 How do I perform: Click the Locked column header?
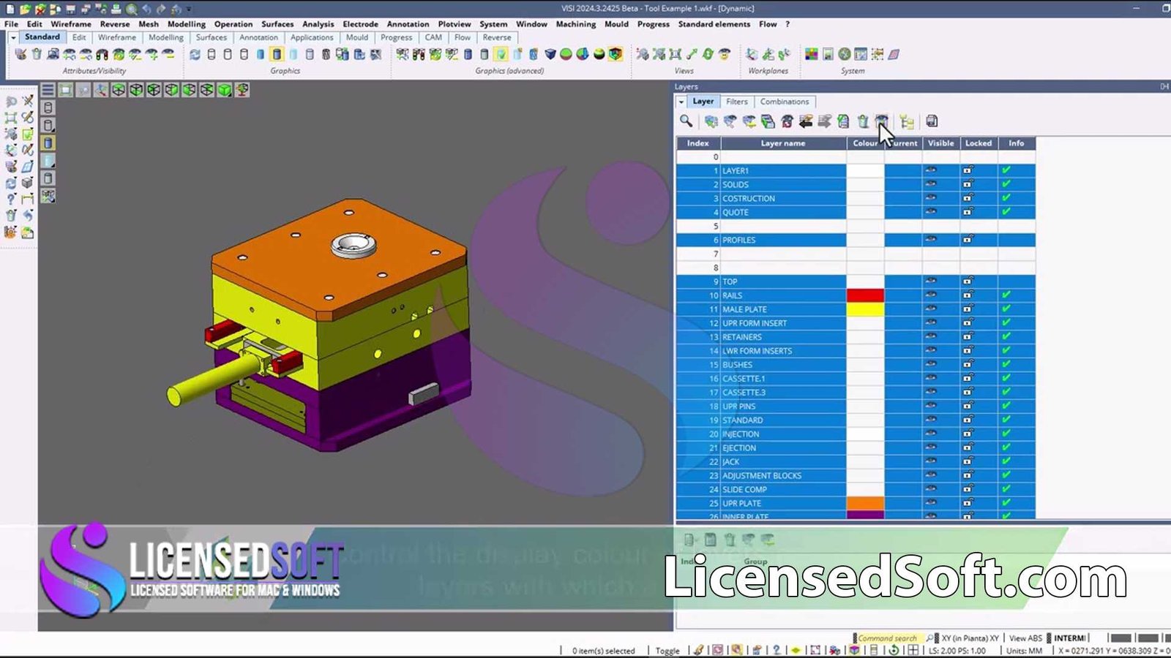coord(978,143)
